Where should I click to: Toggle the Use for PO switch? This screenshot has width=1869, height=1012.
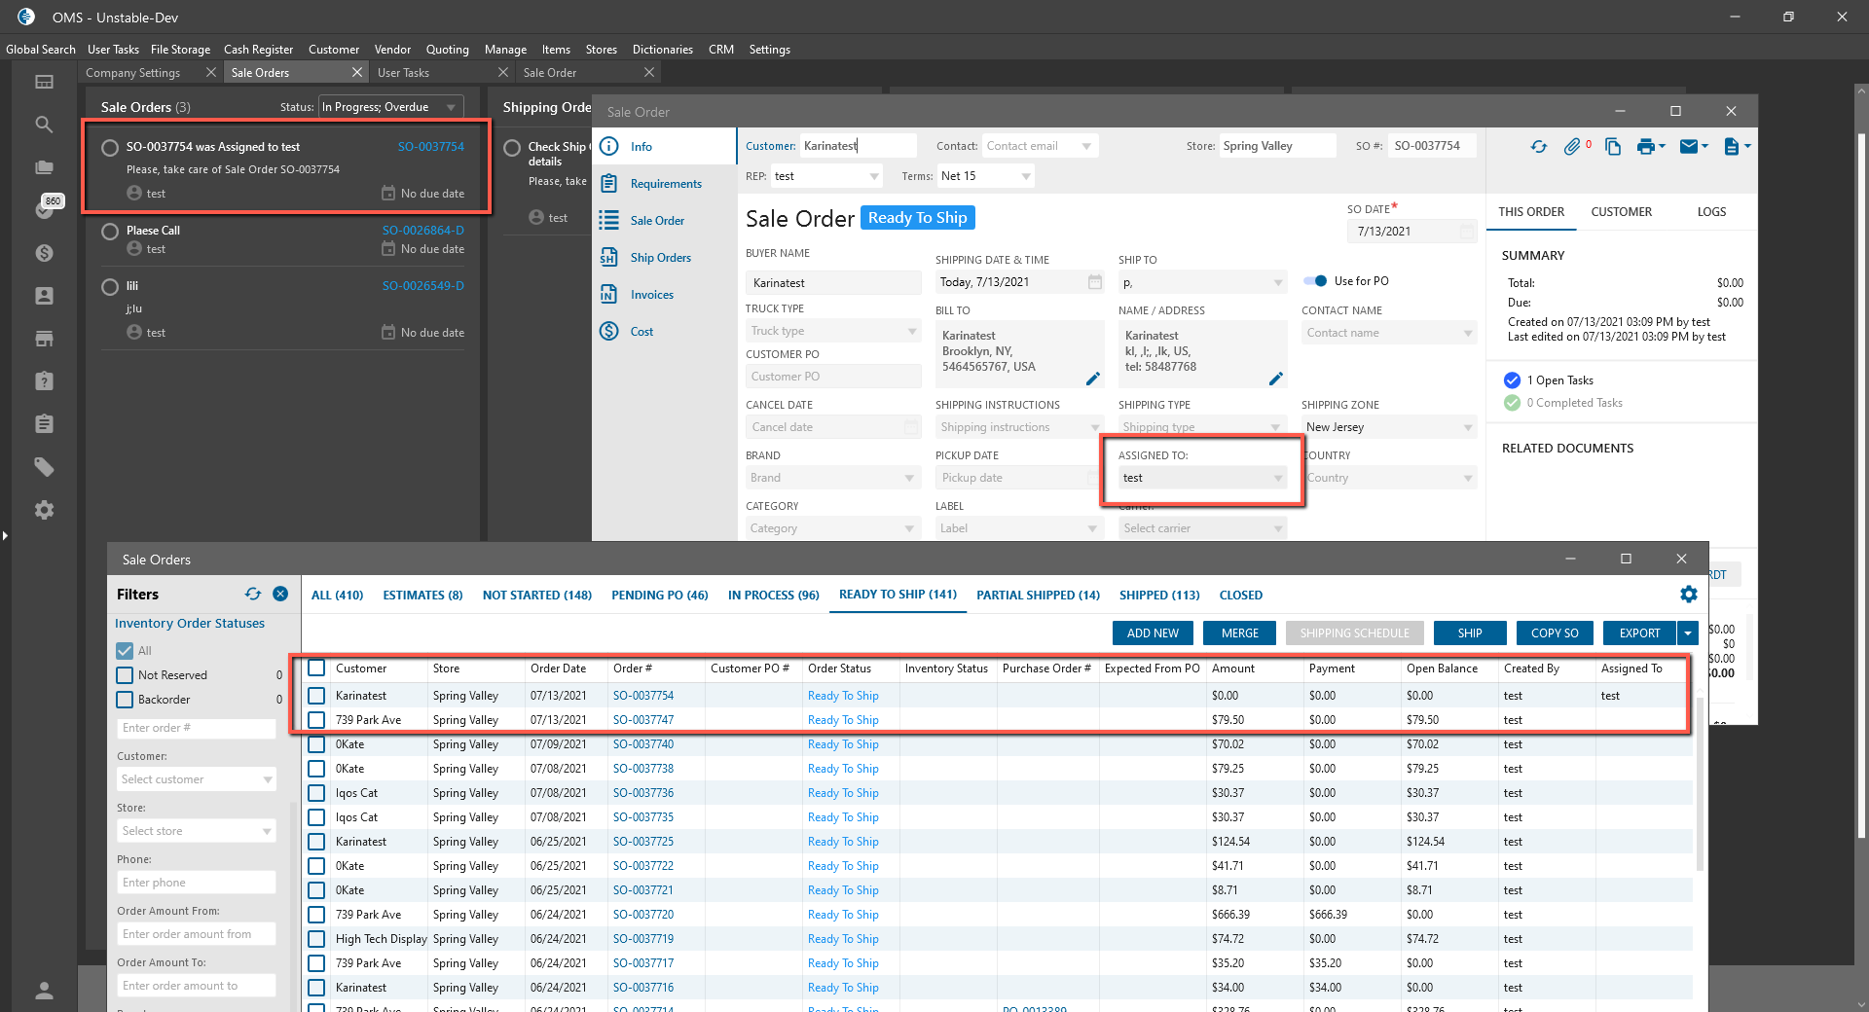click(1315, 281)
